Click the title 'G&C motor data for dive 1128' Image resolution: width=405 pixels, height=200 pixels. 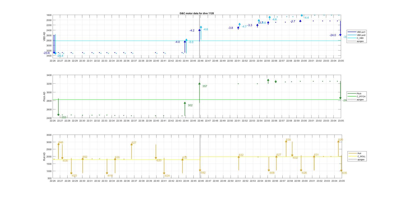coord(197,13)
